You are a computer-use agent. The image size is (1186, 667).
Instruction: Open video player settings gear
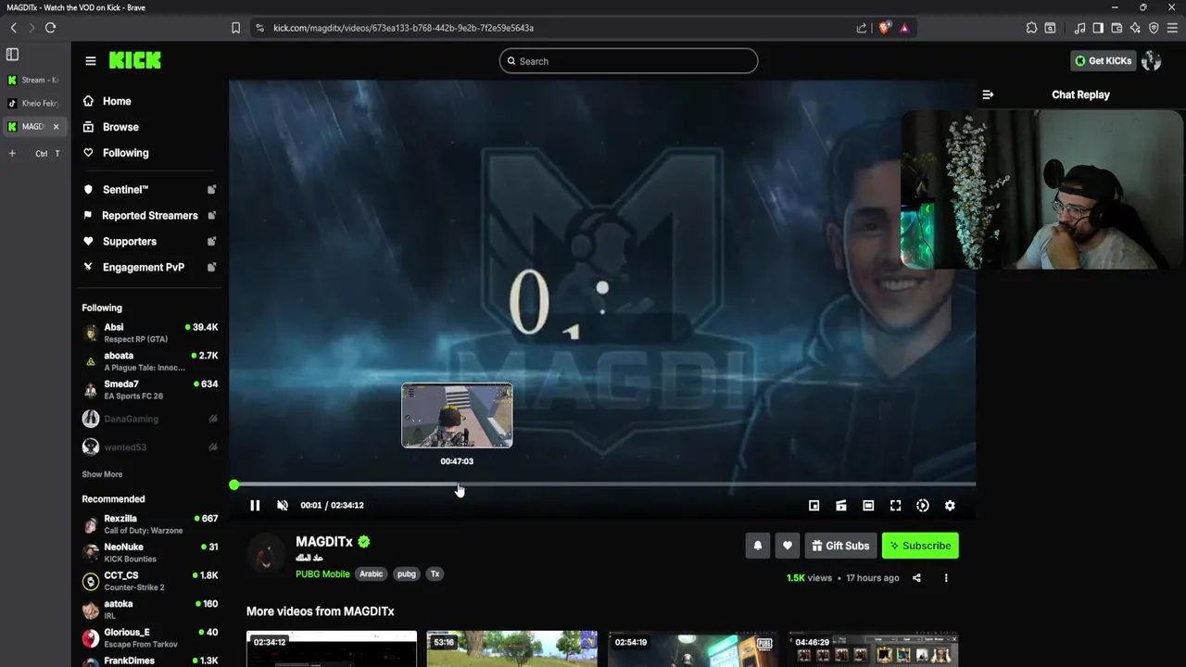[x=950, y=506]
